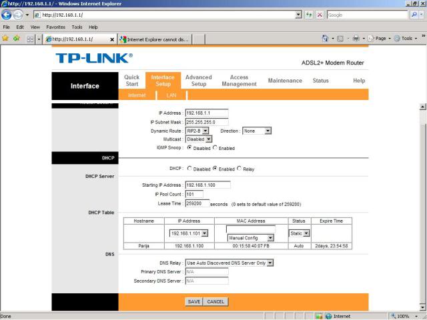Select the LAN sub-tab
This screenshot has height=320, width=427.
(x=171, y=95)
